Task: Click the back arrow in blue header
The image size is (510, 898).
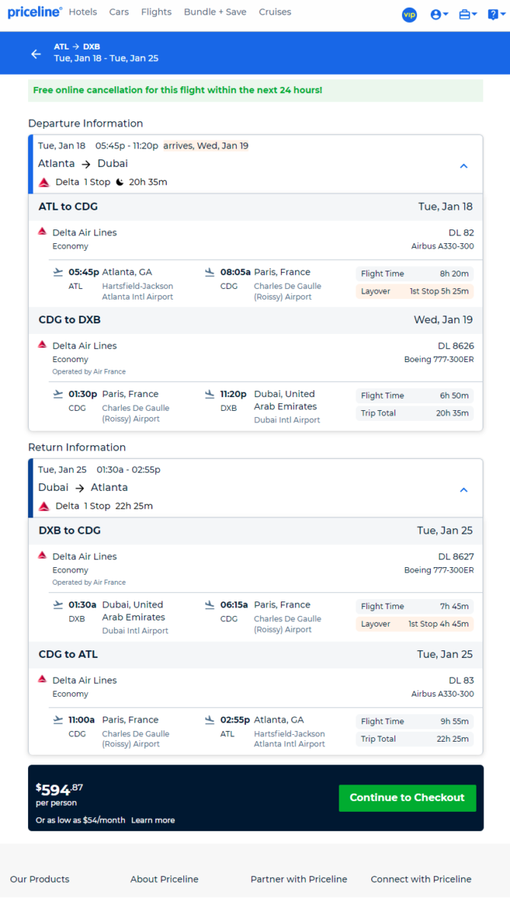Action: pyautogui.click(x=36, y=54)
